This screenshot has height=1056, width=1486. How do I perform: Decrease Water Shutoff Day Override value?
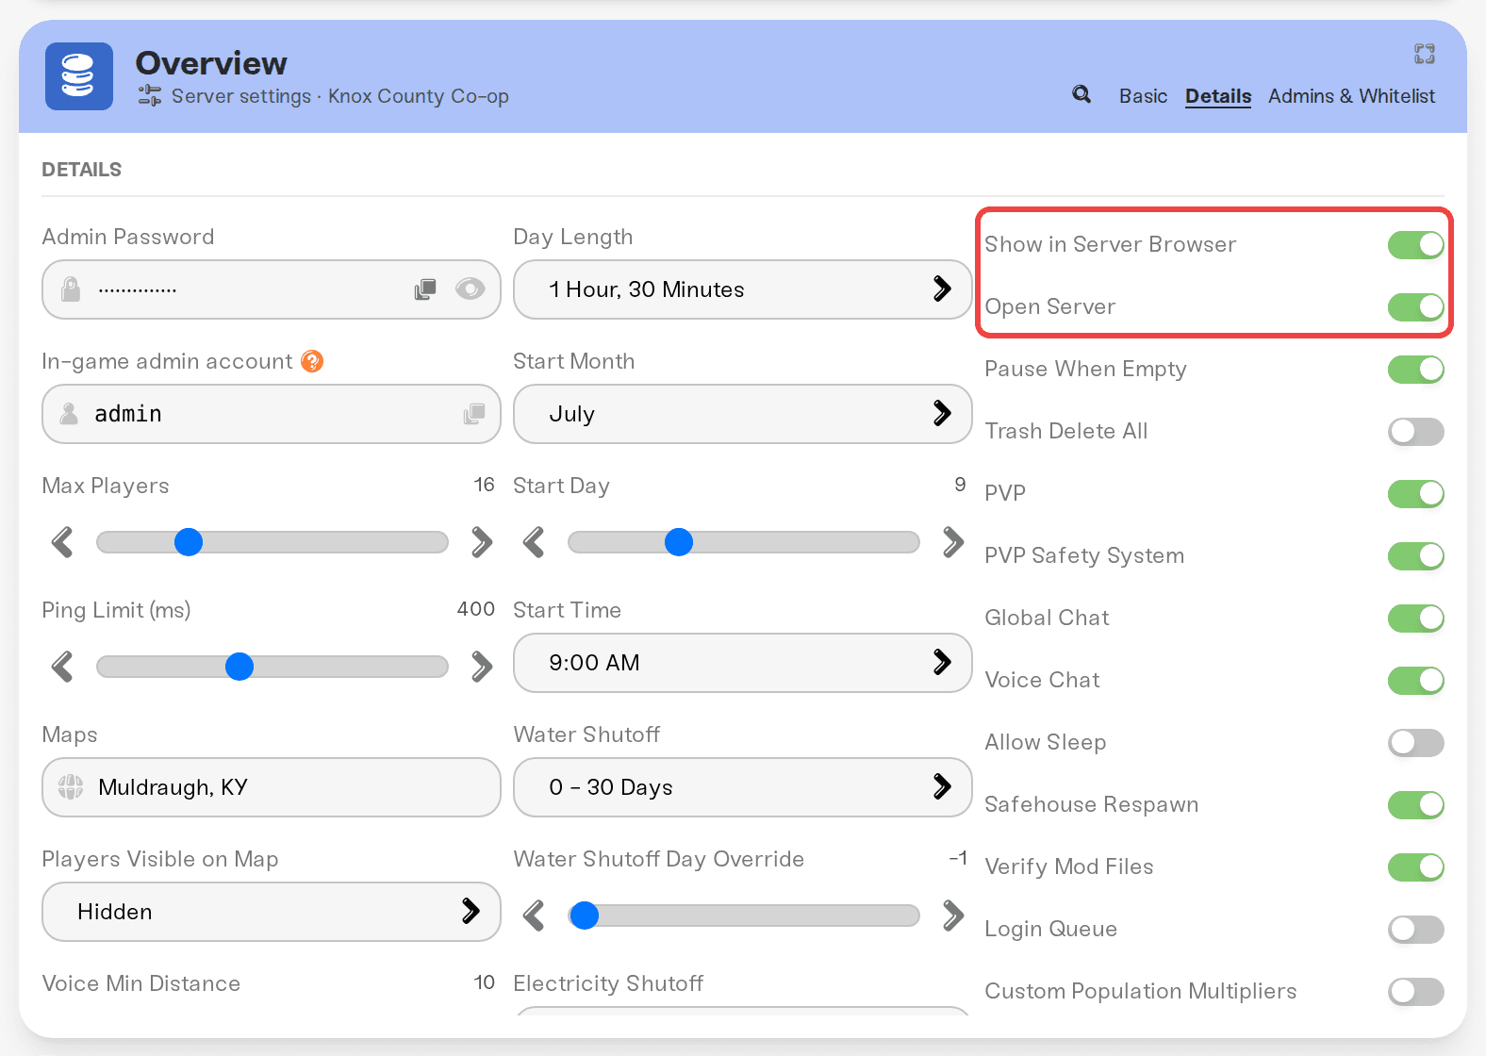(x=534, y=916)
